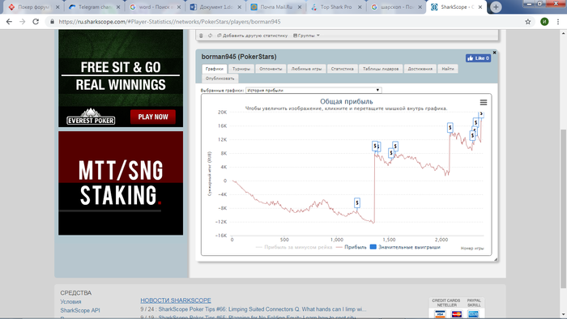Viewport: 567px width, 319px height.
Task: Delete statistics with the trash icon
Action: coord(202,36)
